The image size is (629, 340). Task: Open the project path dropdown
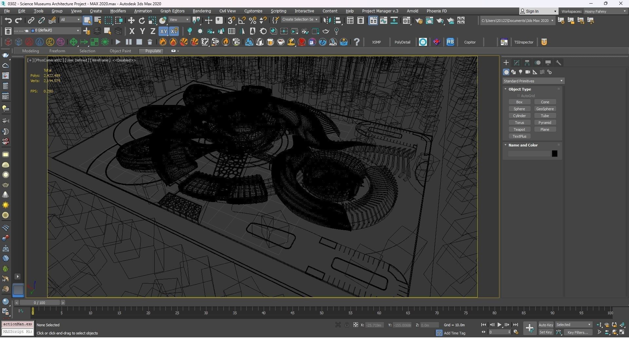(518, 21)
